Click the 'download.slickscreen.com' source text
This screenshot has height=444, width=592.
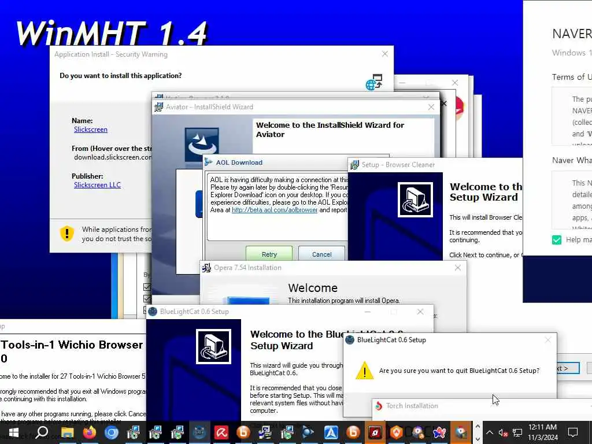tap(113, 157)
